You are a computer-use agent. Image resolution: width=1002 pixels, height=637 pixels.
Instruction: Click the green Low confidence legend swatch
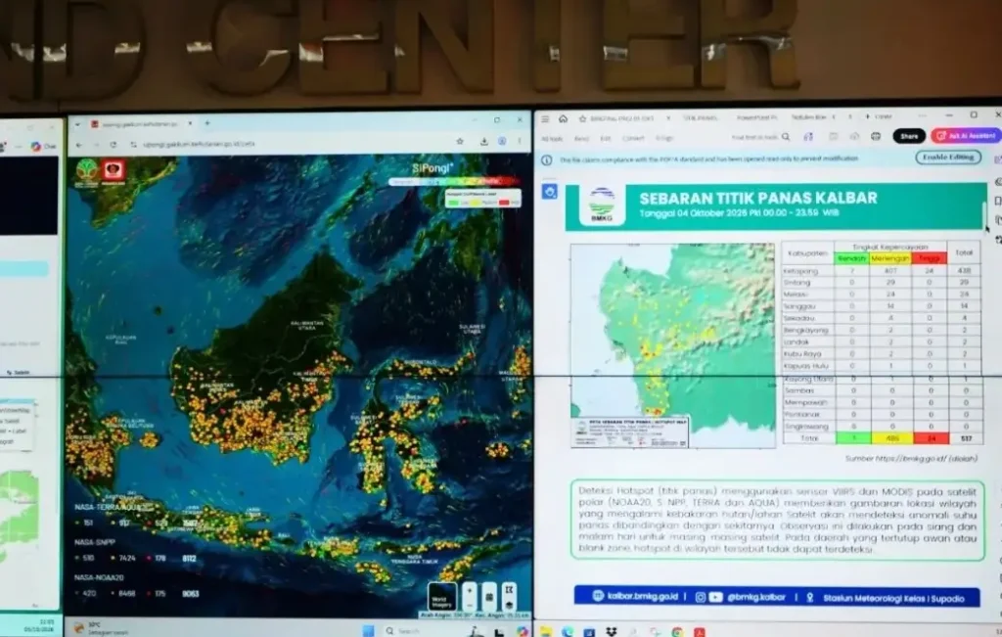coord(454,203)
